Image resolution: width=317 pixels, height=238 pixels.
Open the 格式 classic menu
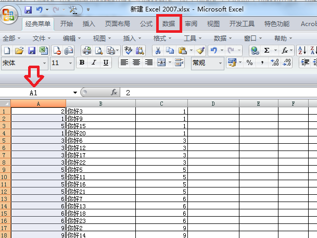tap(162, 38)
